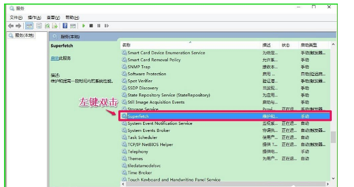Select the tiledatamodelsvc service

click(x=144, y=166)
